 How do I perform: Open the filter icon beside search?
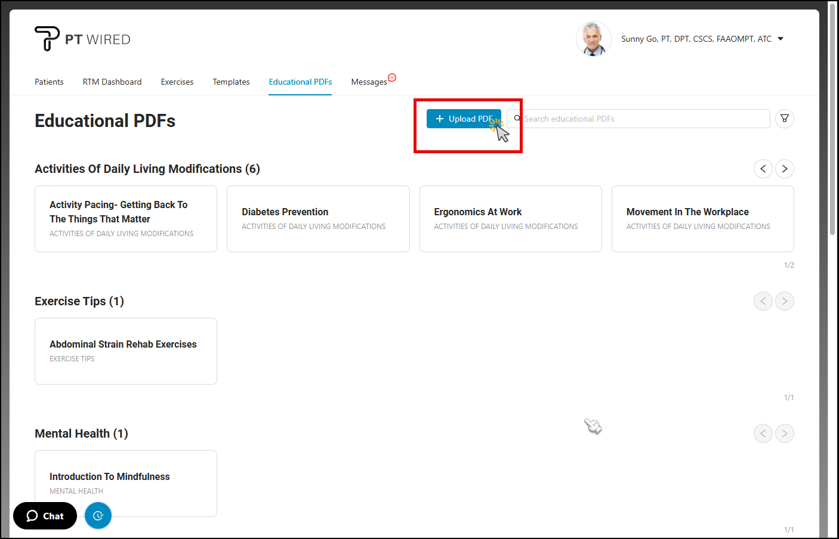[x=784, y=119]
